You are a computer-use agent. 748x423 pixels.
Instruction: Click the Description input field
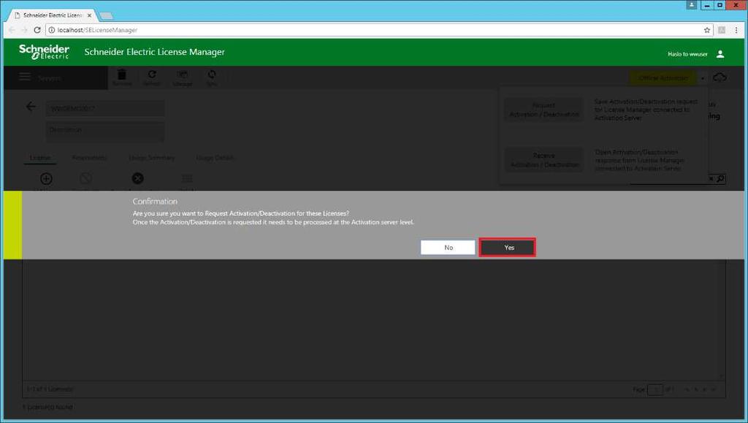click(105, 130)
